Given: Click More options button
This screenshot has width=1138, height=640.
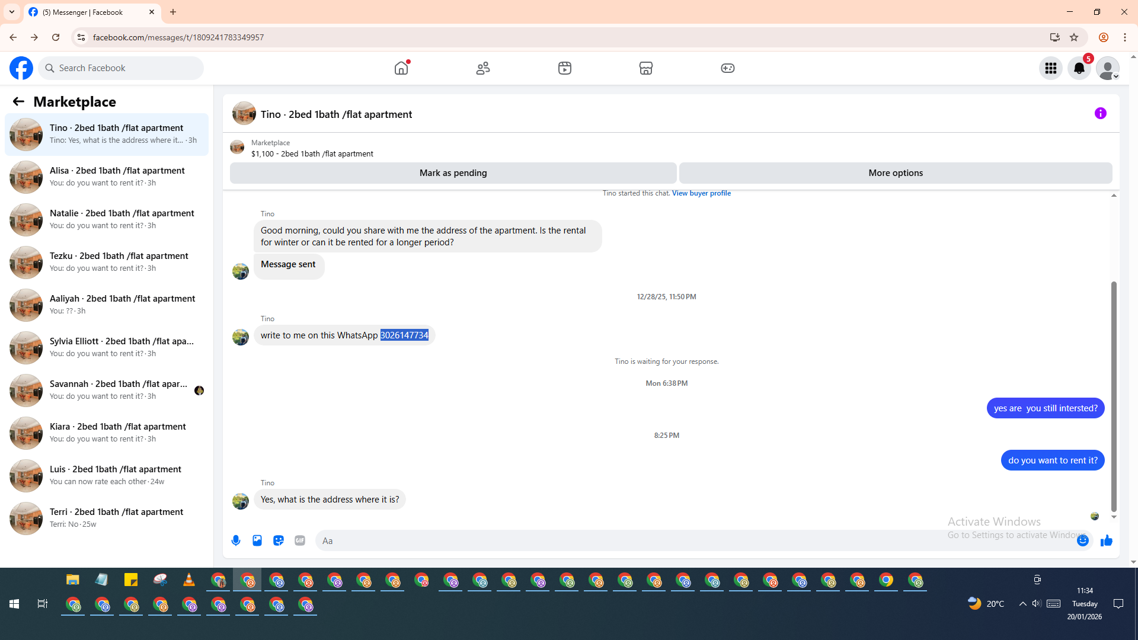Looking at the screenshot, I should point(896,173).
